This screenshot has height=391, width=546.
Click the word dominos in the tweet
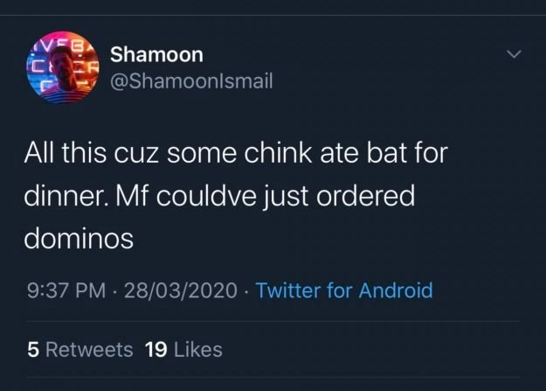(x=79, y=238)
